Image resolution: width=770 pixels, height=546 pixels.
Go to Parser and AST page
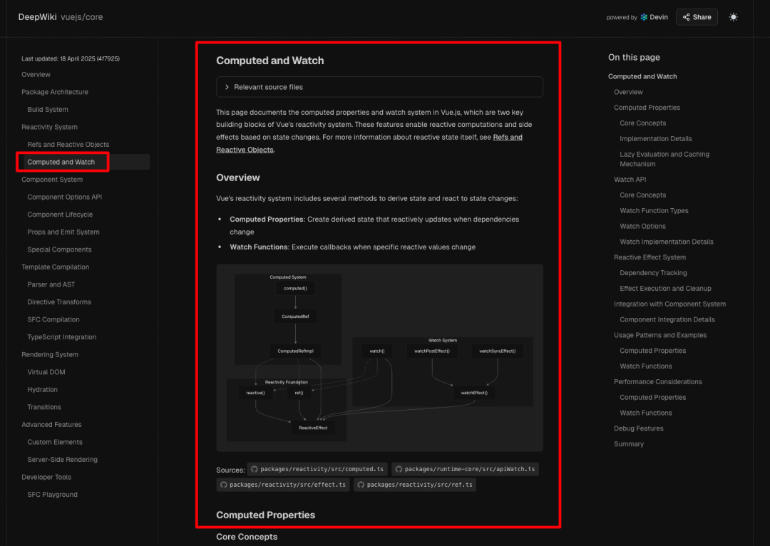pos(51,284)
